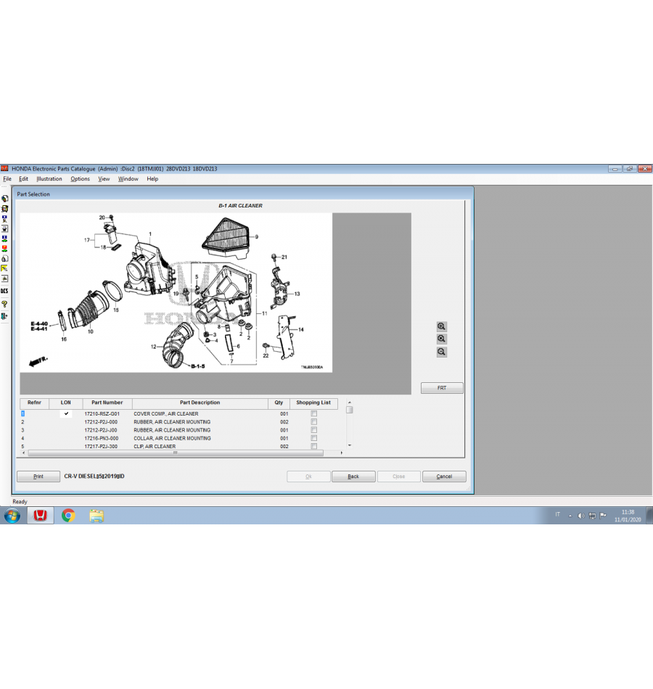Tick shopping list box for part 17212-P2J-000
The width and height of the screenshot is (653, 689).
point(314,422)
